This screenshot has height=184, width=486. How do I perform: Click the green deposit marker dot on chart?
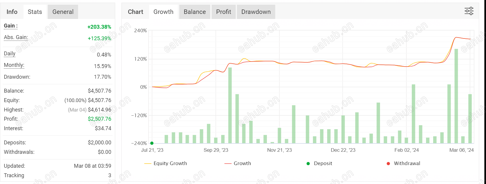coord(152,143)
